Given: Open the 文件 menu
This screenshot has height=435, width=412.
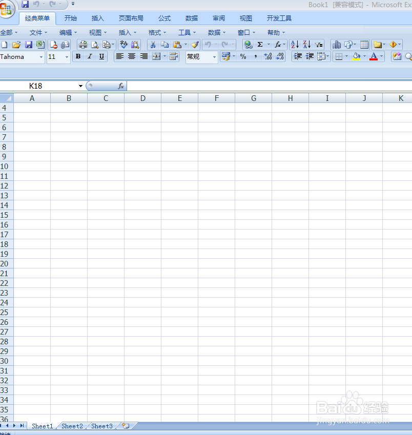Looking at the screenshot, I should click(38, 33).
